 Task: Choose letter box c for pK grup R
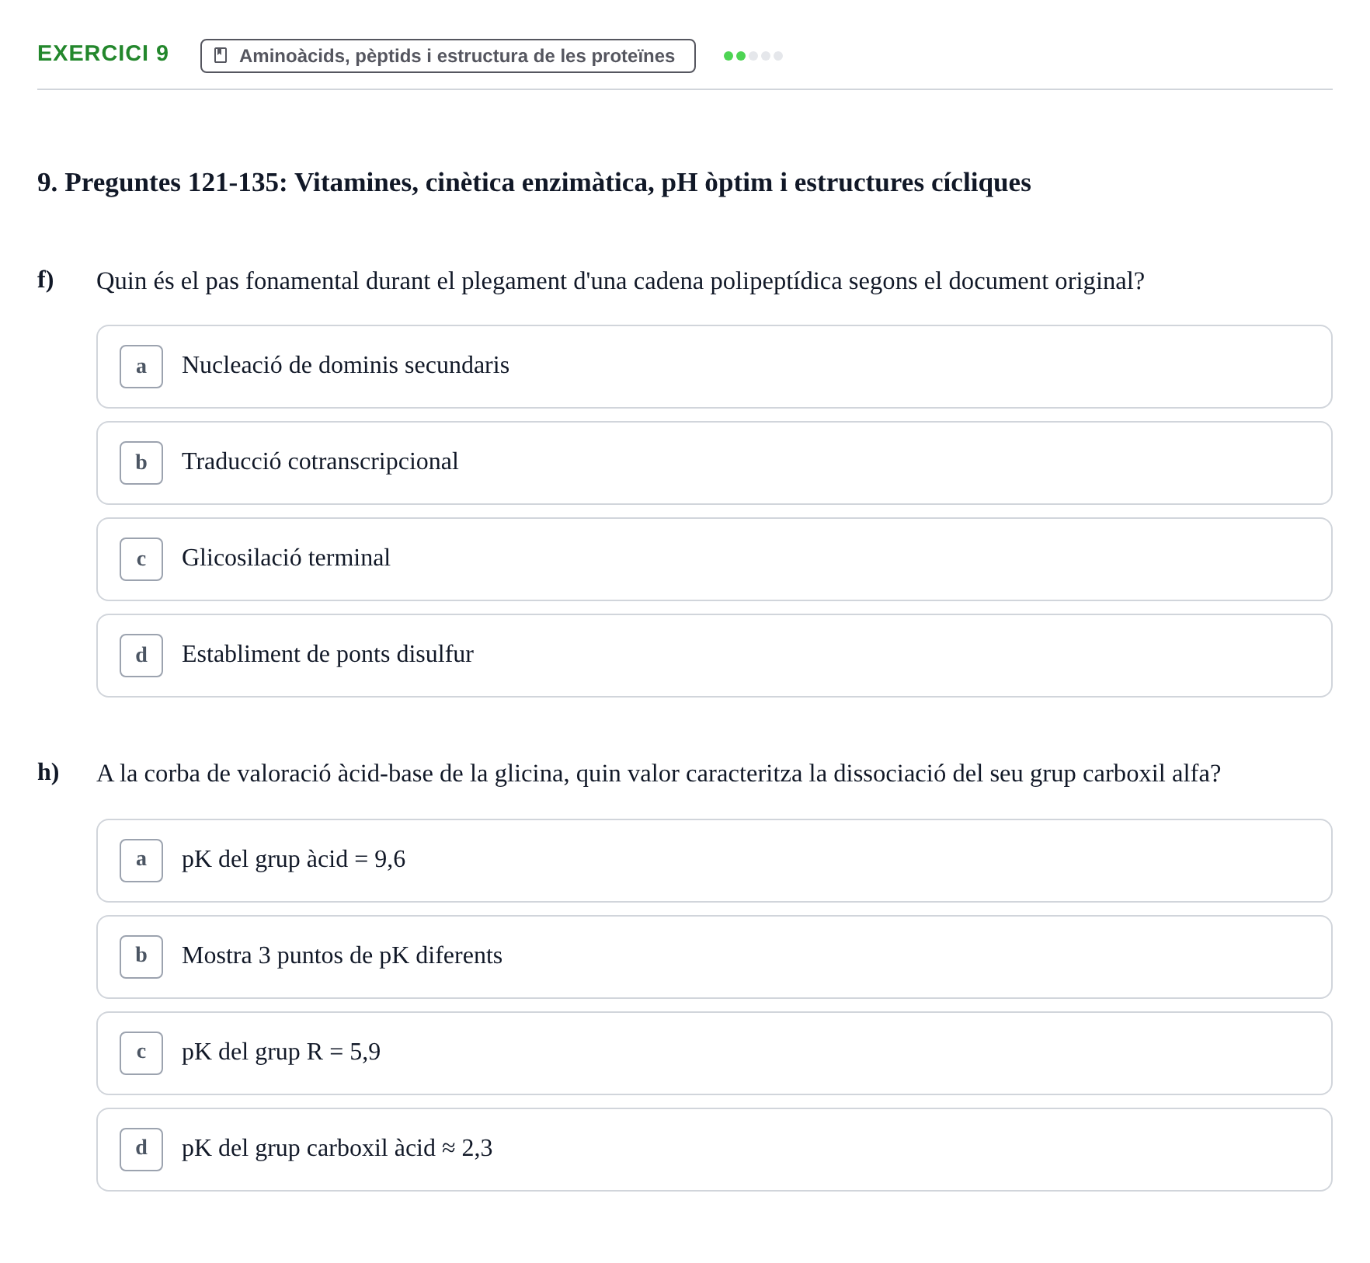[x=141, y=1053]
